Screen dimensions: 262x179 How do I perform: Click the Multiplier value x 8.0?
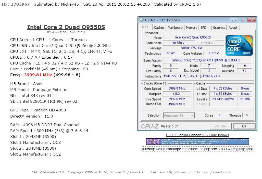click(177, 94)
